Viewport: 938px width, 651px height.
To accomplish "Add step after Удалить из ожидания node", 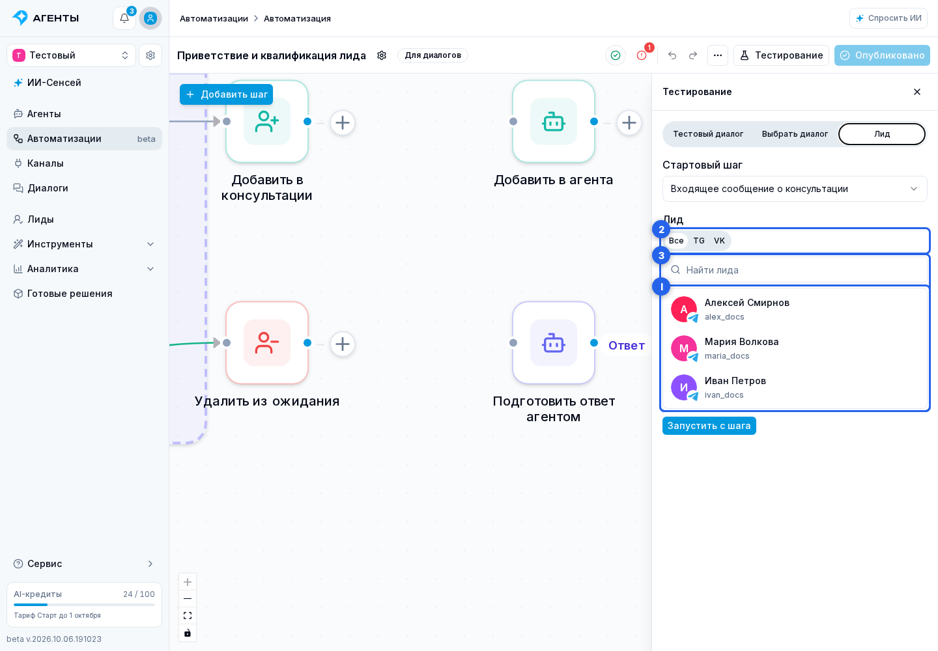I will pos(343,344).
